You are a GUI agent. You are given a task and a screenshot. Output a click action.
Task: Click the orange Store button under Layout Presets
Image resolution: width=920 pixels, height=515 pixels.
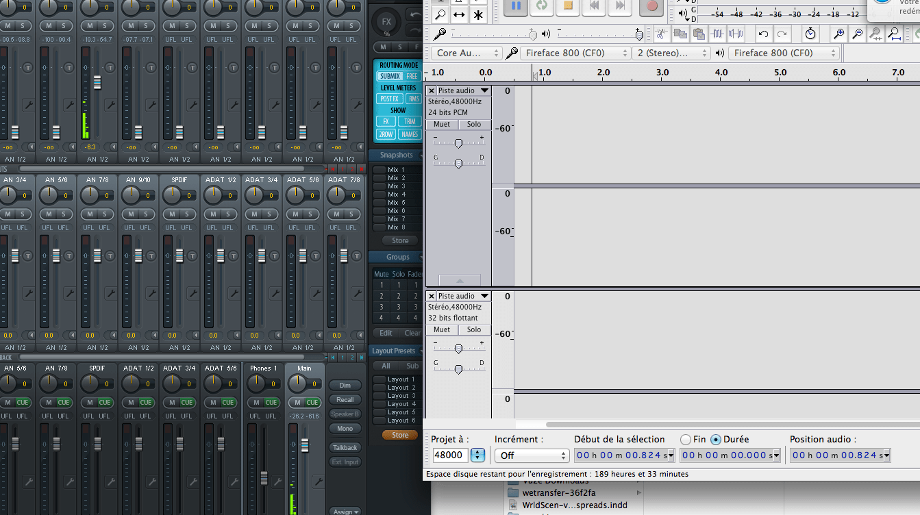coord(400,435)
